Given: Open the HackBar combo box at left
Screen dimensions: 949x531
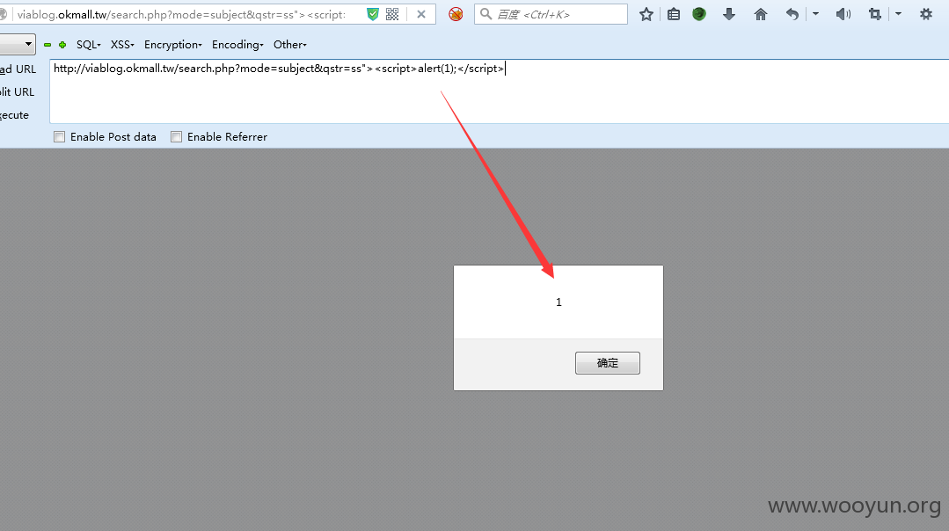Looking at the screenshot, I should pyautogui.click(x=18, y=44).
